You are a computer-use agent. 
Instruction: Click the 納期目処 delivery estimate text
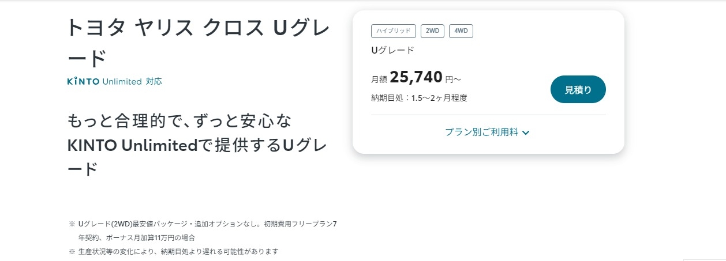coord(419,98)
